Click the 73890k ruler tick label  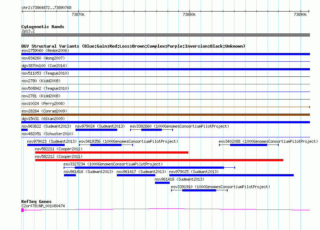(300, 14)
